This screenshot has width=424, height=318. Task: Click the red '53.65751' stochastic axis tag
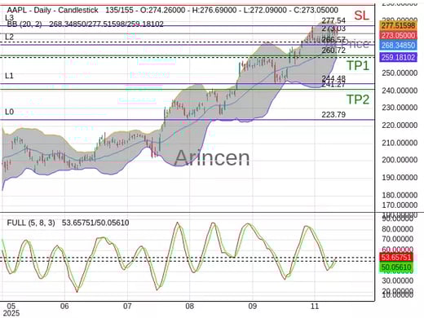(x=396, y=257)
